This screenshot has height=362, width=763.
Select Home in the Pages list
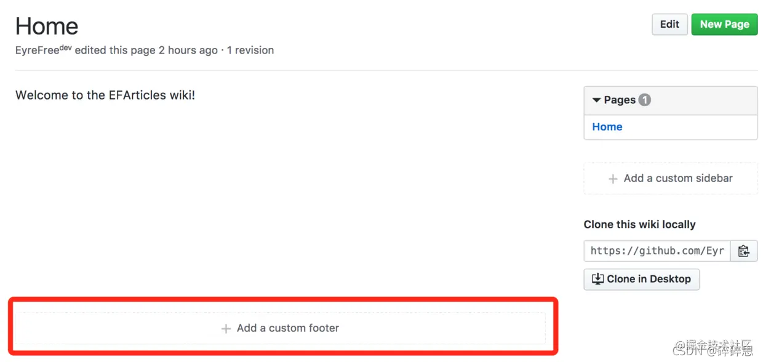coord(607,127)
